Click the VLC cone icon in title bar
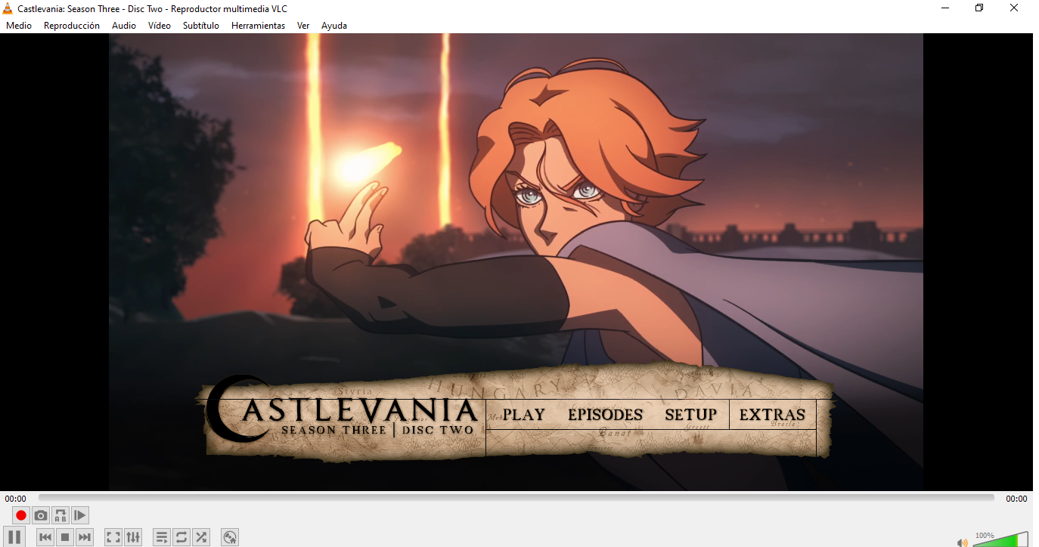1039x547 pixels. 8,8
